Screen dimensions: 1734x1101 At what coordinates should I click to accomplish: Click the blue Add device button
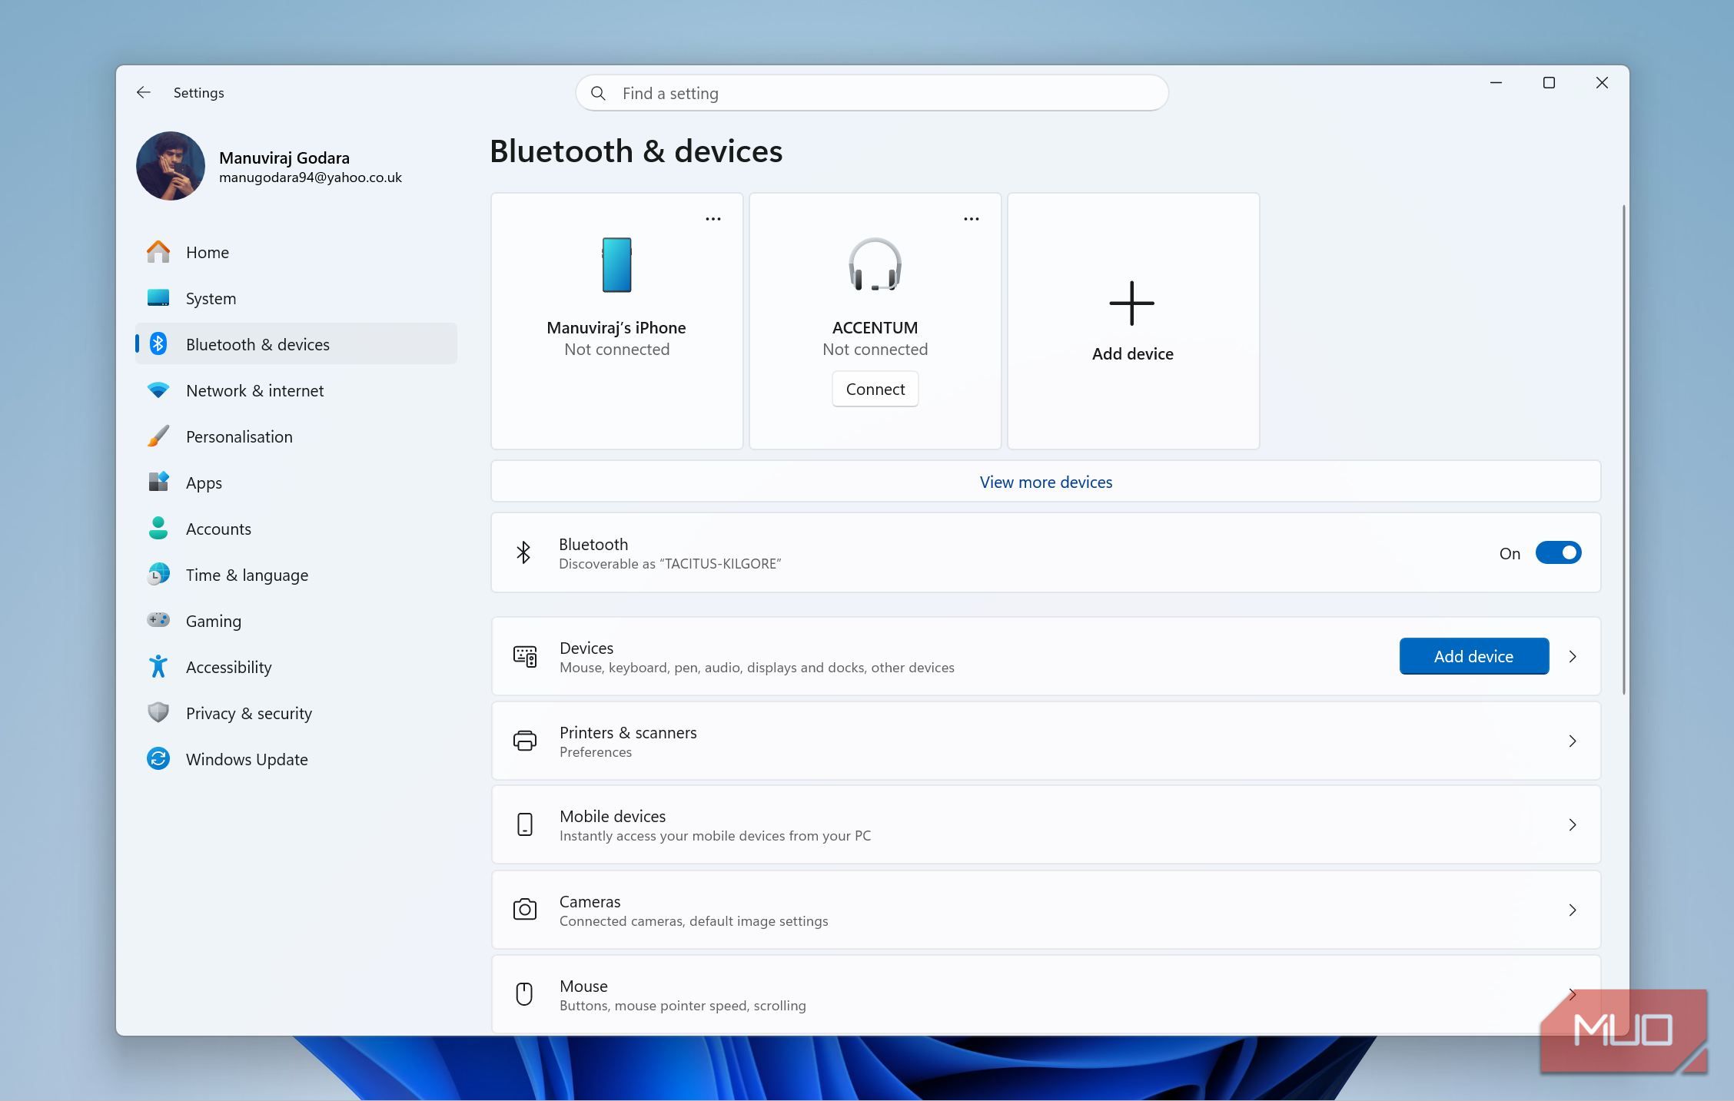click(x=1473, y=656)
